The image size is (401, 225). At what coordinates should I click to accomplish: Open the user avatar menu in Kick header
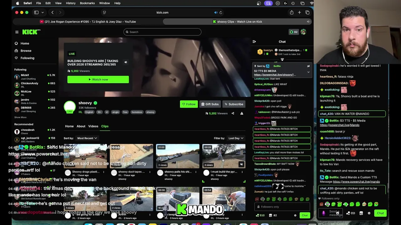click(x=303, y=32)
